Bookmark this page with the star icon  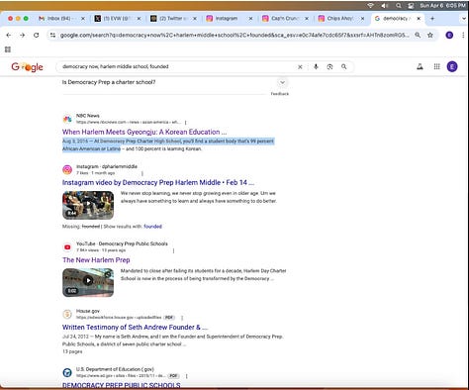430,35
